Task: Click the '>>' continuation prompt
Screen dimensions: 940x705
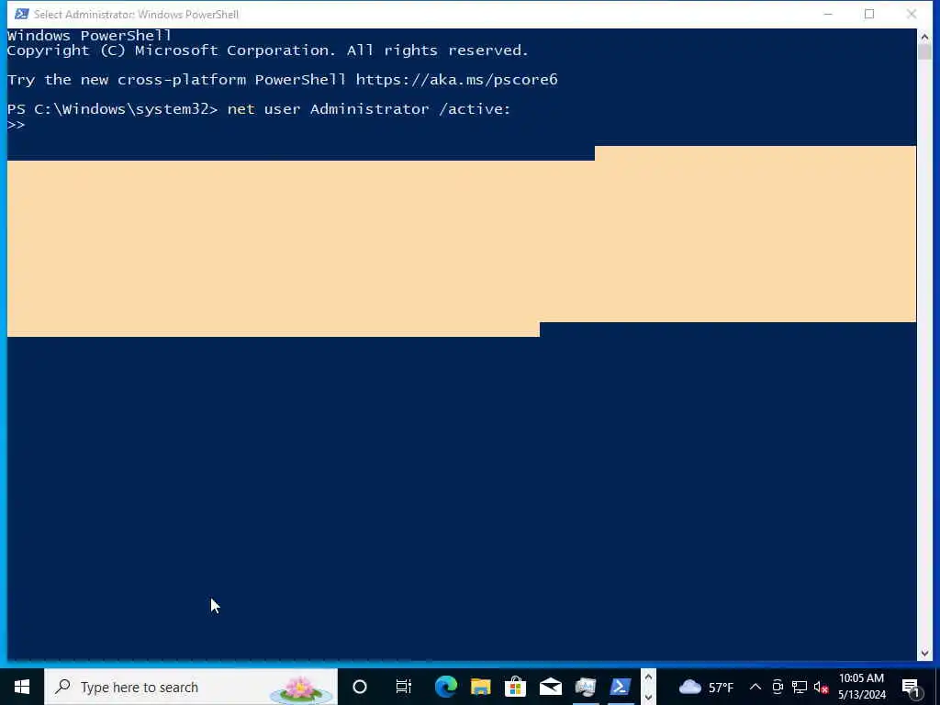Action: (17, 125)
